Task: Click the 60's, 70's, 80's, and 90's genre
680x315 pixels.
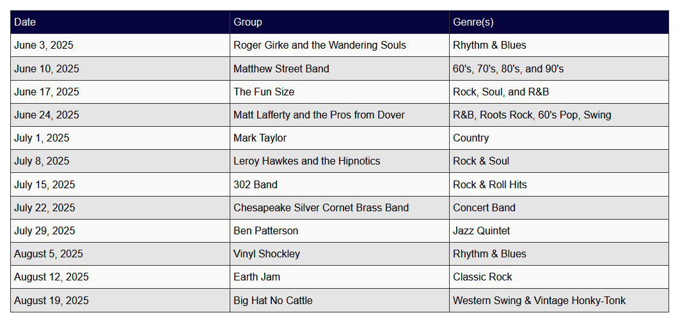Action: tap(508, 69)
